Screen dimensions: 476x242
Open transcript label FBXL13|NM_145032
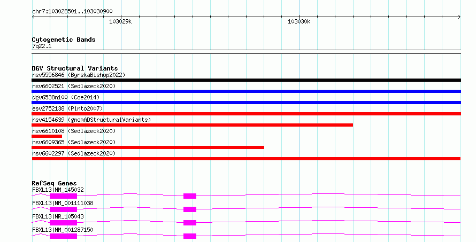pos(58,190)
